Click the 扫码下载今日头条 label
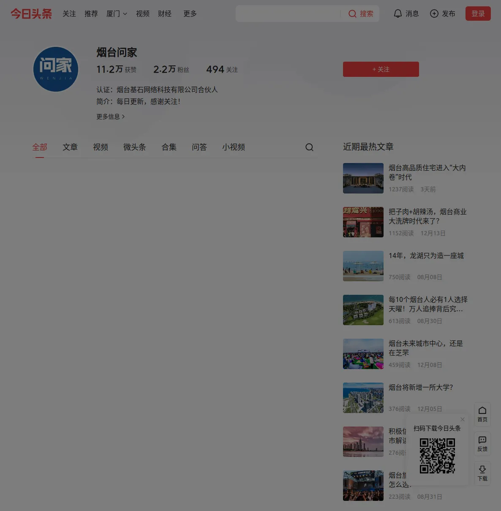 [437, 428]
